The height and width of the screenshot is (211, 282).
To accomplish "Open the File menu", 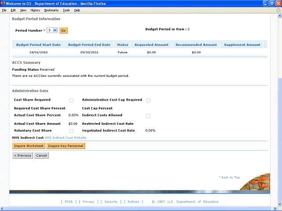I will point(4,10).
